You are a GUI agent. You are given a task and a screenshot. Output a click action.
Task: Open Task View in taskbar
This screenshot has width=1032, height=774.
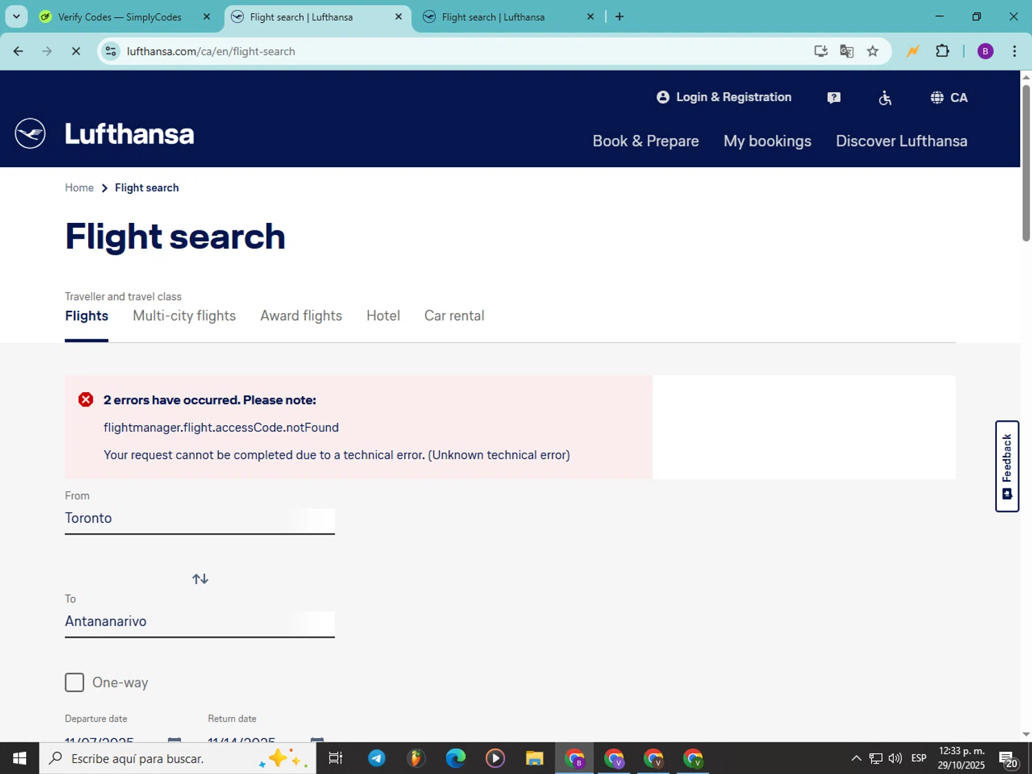(x=336, y=758)
